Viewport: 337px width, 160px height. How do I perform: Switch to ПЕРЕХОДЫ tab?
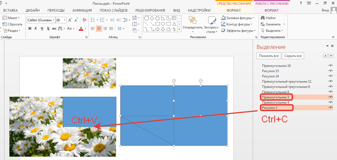pyautogui.click(x=56, y=11)
